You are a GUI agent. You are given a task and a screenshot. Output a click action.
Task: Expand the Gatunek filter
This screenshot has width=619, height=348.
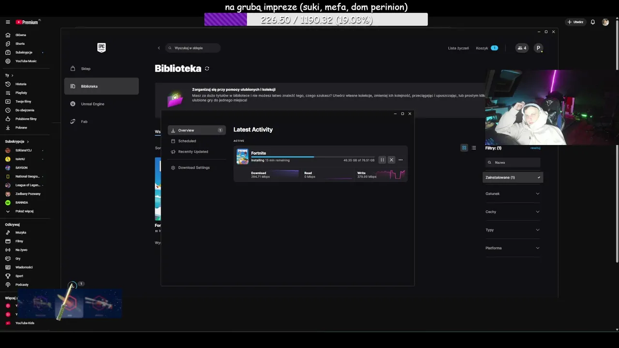pyautogui.click(x=513, y=194)
